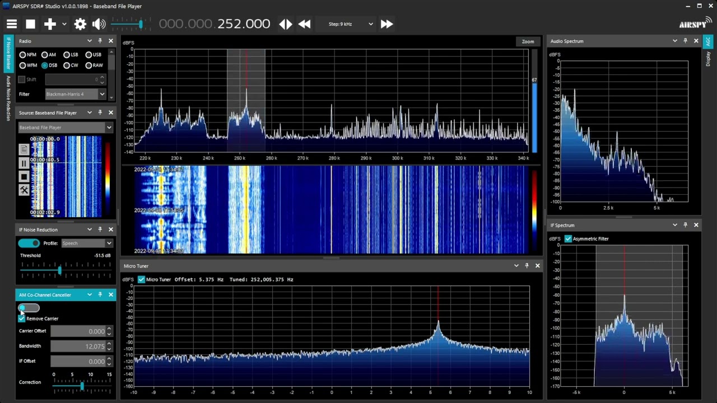Click the Carrier Offset value field
The width and height of the screenshot is (717, 403).
pos(78,331)
